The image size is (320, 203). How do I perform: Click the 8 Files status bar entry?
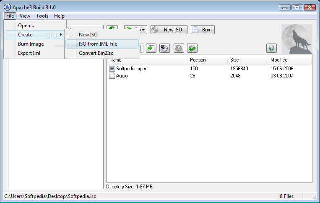point(287,196)
